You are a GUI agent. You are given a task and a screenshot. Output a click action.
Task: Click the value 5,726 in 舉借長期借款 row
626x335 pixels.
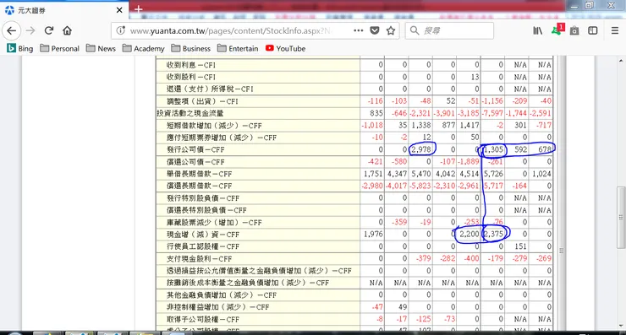click(493, 174)
